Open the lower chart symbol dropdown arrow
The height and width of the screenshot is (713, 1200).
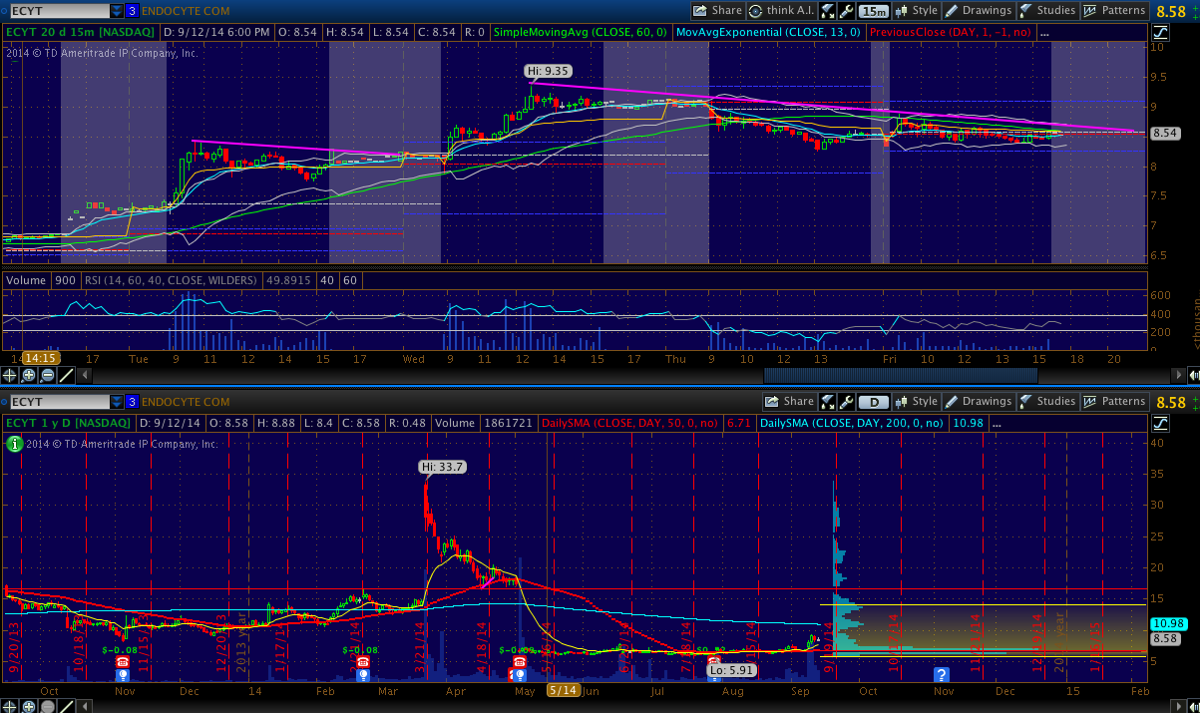pos(117,402)
